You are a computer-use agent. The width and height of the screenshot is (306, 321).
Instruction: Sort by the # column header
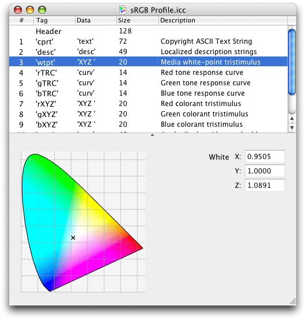click(x=21, y=20)
